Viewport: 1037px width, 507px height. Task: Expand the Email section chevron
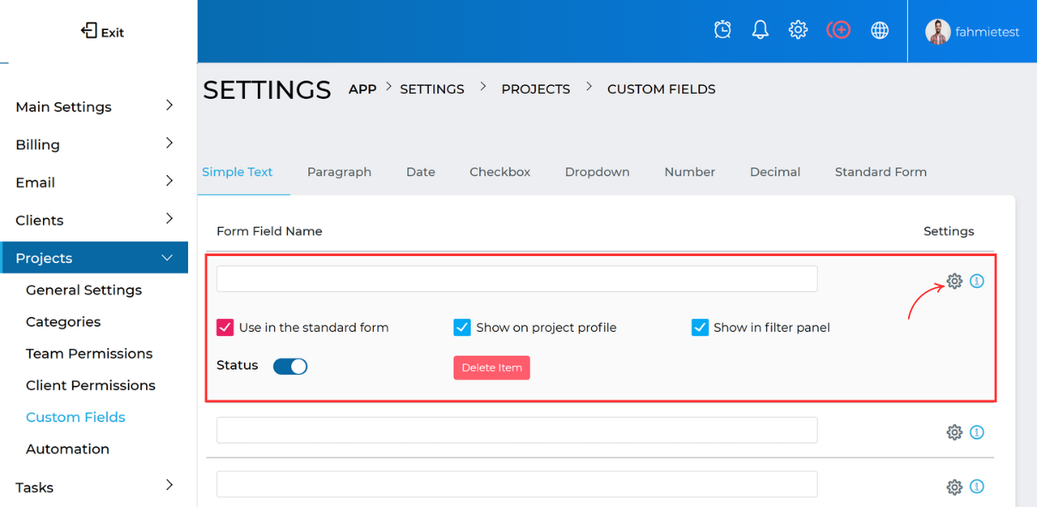[x=169, y=180]
